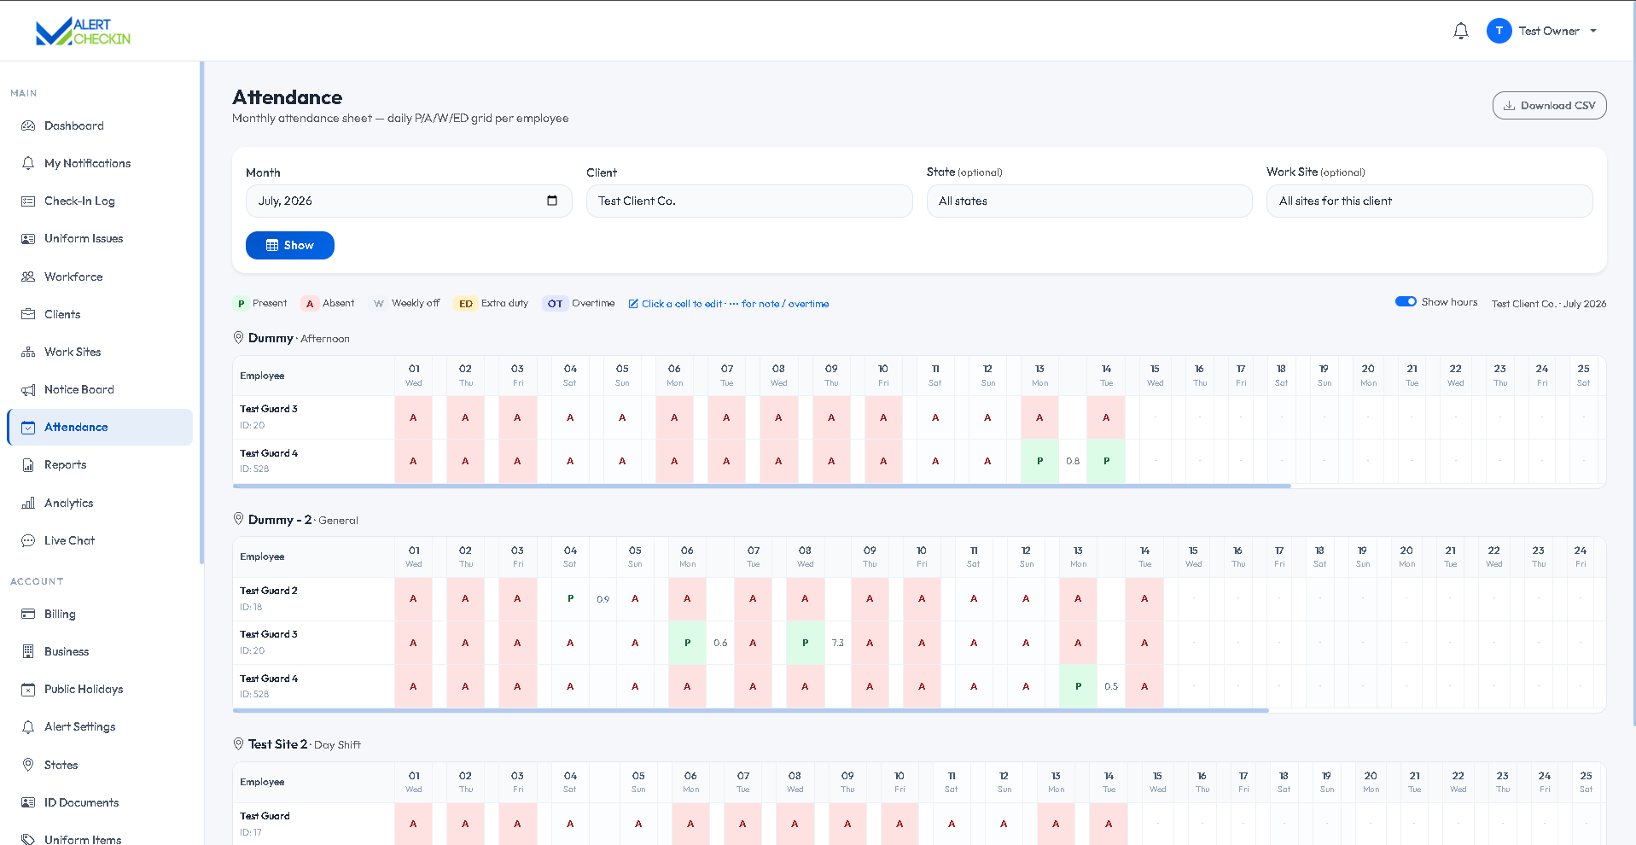Click the States location pin icon
This screenshot has width=1636, height=845.
[x=28, y=765]
